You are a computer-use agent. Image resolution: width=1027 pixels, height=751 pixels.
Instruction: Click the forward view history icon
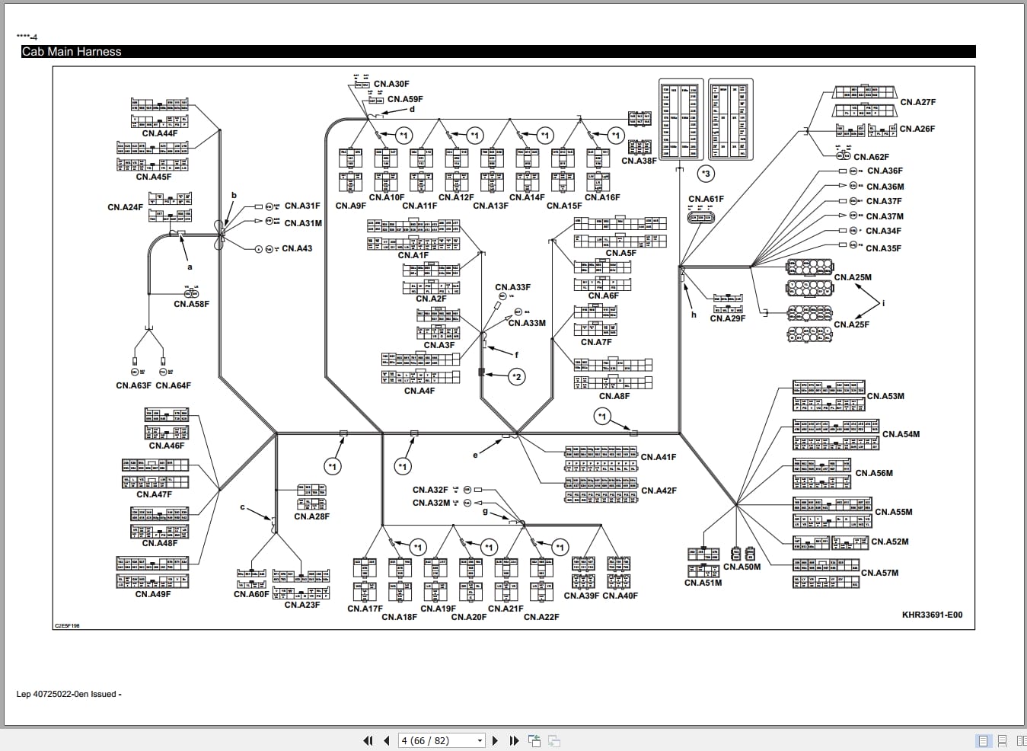tap(553, 740)
